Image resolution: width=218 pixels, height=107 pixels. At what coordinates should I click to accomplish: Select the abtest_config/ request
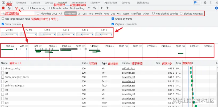point(13,69)
